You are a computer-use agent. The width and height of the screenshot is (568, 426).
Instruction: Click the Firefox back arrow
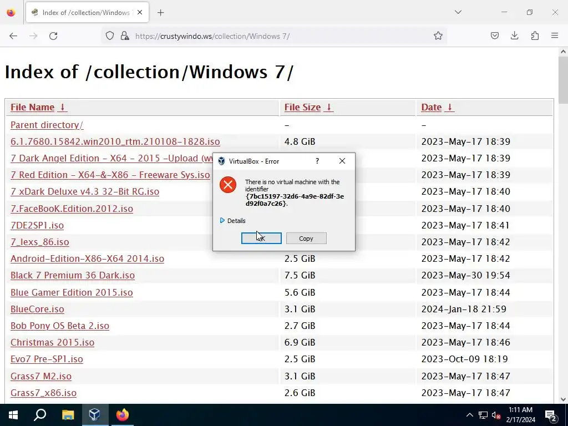(x=13, y=36)
